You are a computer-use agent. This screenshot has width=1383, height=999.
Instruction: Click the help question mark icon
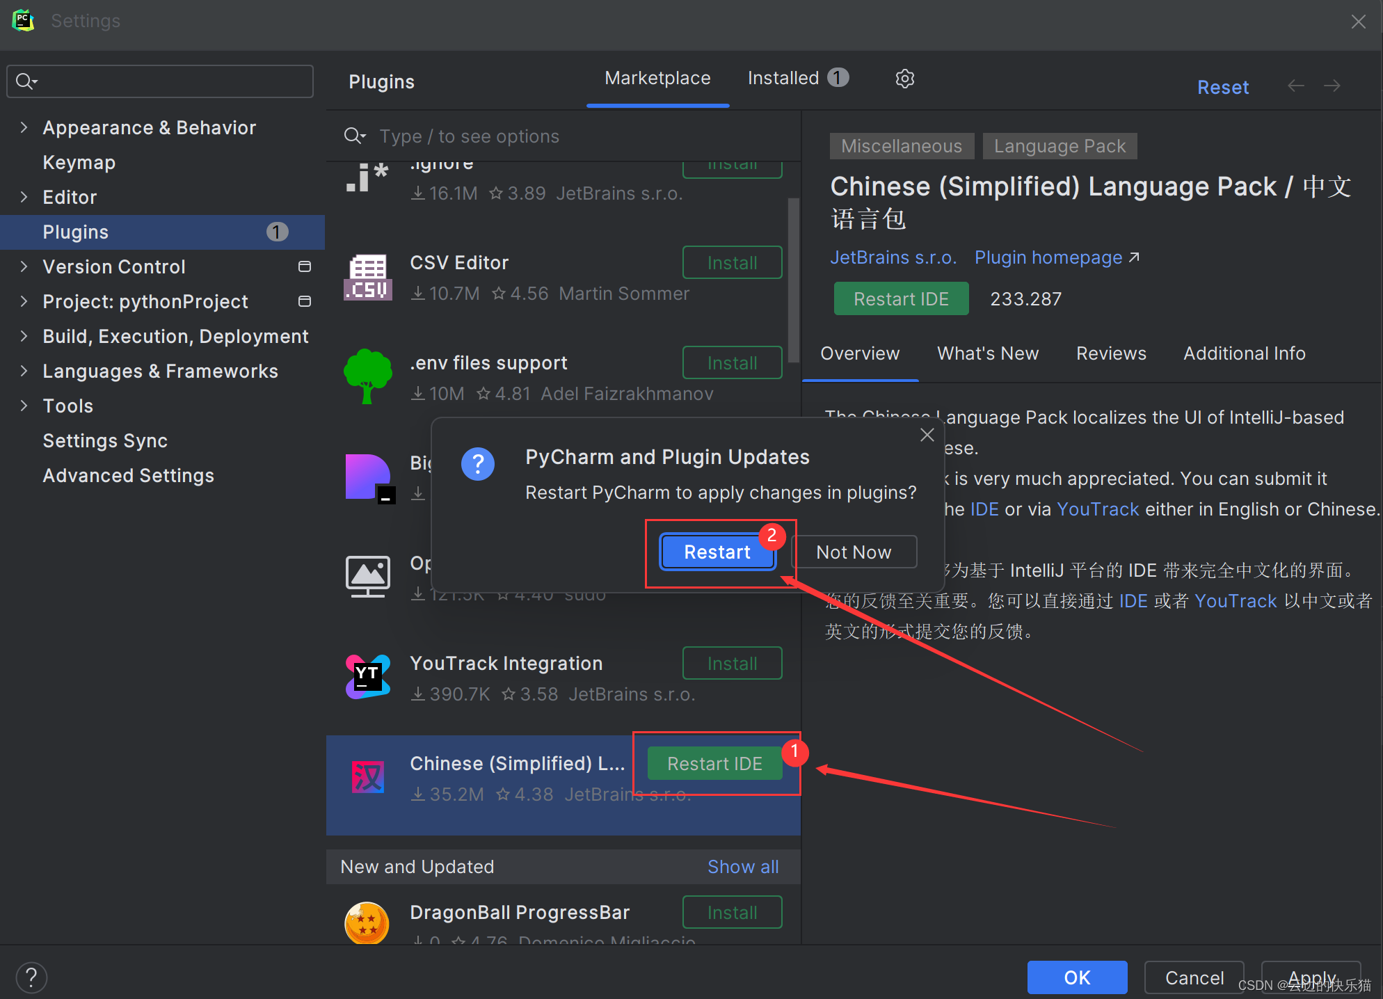(x=31, y=977)
